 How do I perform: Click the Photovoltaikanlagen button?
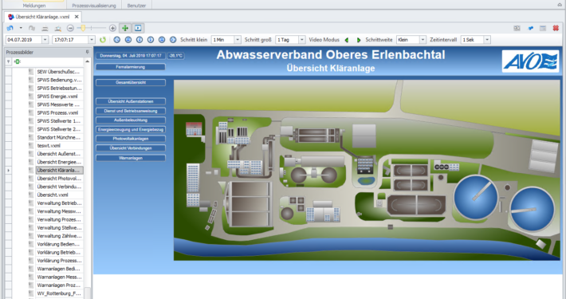(131, 139)
